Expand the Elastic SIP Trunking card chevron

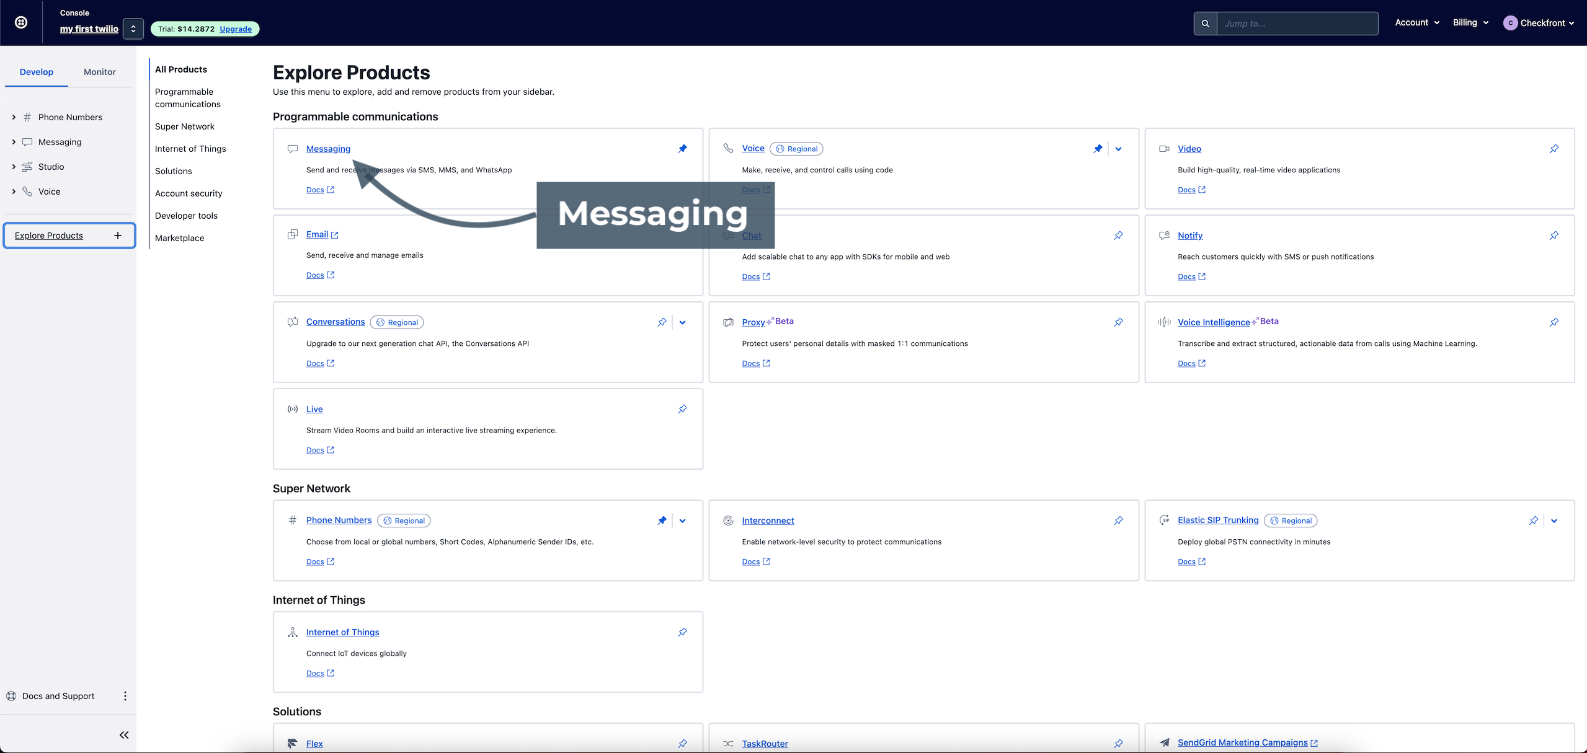tap(1554, 521)
